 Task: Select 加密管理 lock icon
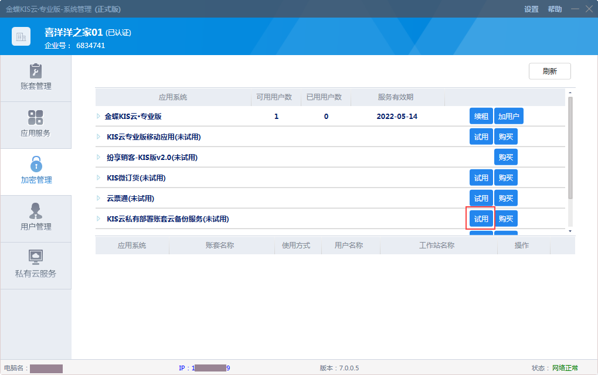(x=36, y=164)
